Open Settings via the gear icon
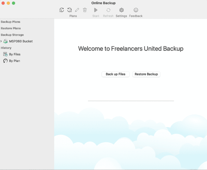 121,10
